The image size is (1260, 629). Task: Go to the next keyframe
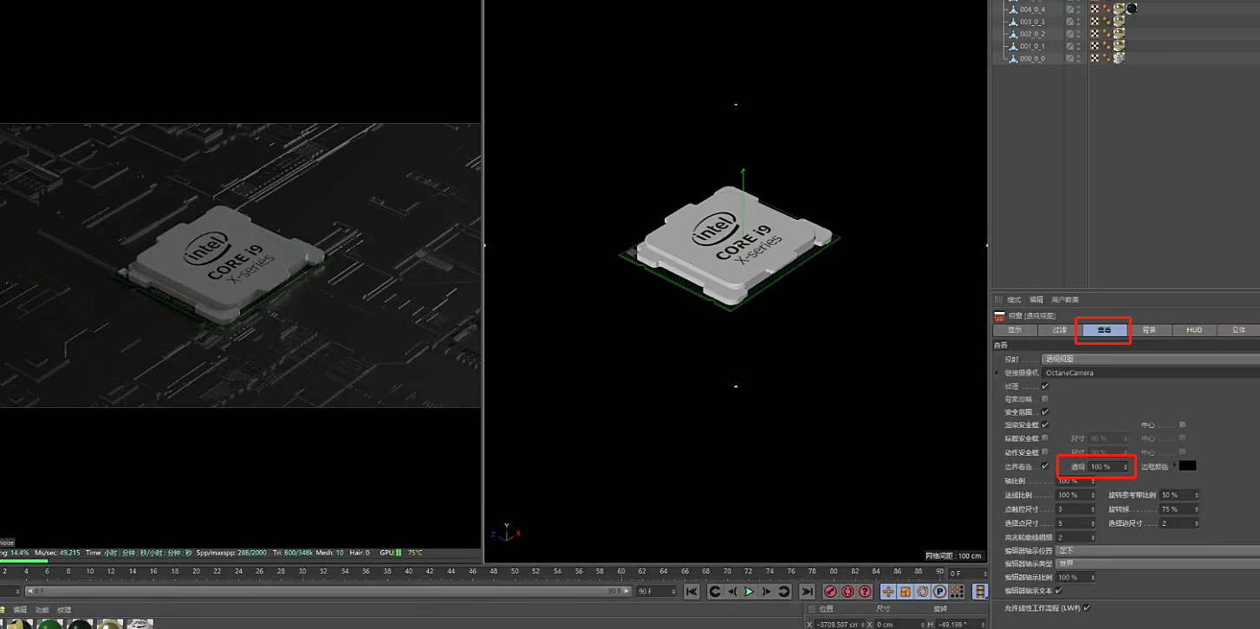point(784,592)
